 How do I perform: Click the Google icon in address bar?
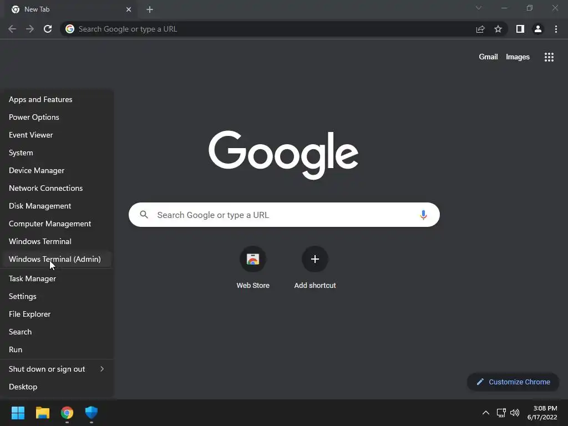pyautogui.click(x=70, y=29)
